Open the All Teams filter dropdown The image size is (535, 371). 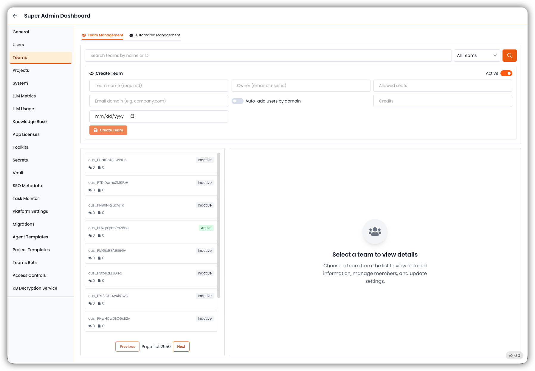477,55
